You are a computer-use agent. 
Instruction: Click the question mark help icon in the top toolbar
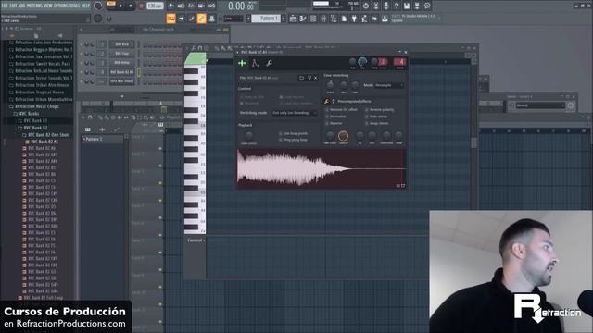[x=397, y=6]
